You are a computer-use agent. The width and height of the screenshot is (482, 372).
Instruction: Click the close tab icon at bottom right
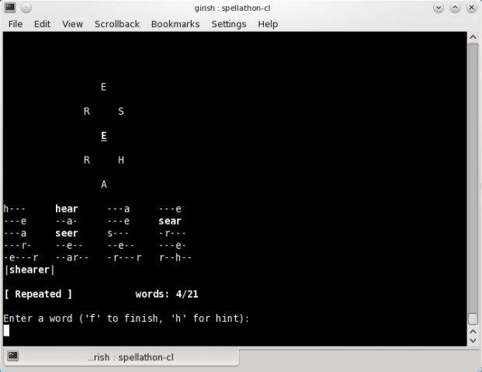(471, 356)
